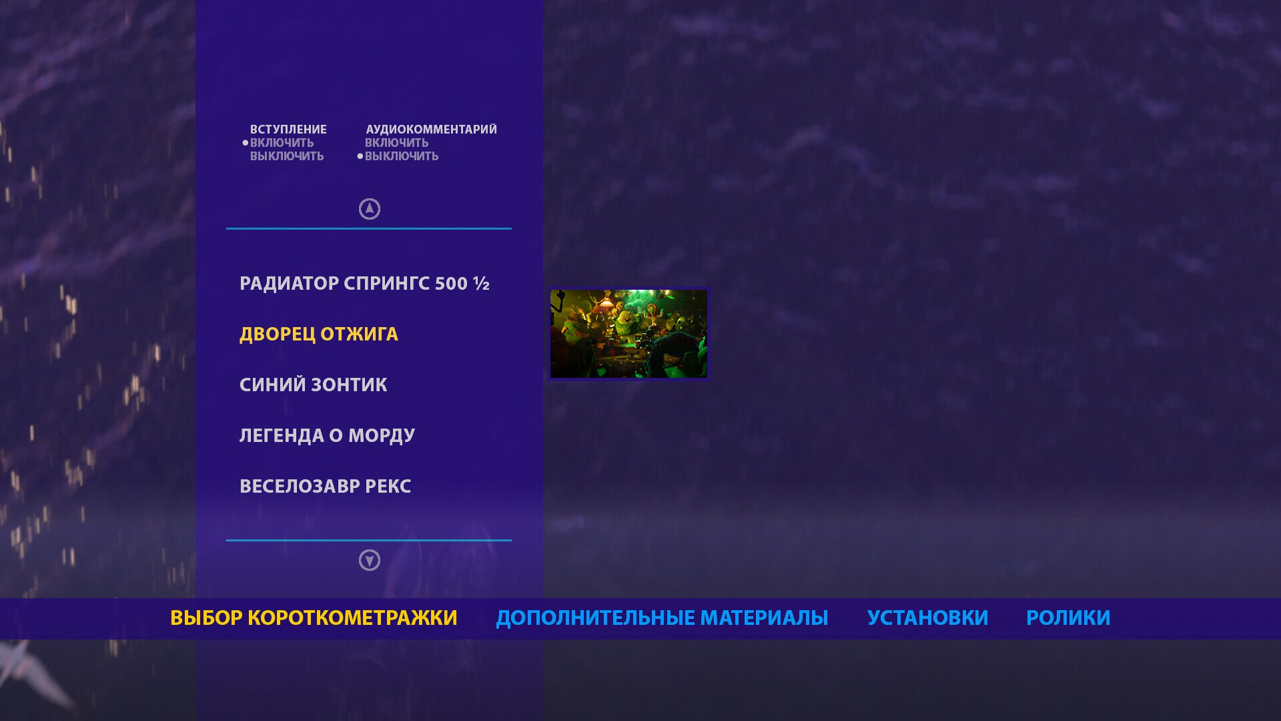Click the Дворец отжига preview thumbnail
This screenshot has width=1281, height=721.
628,334
